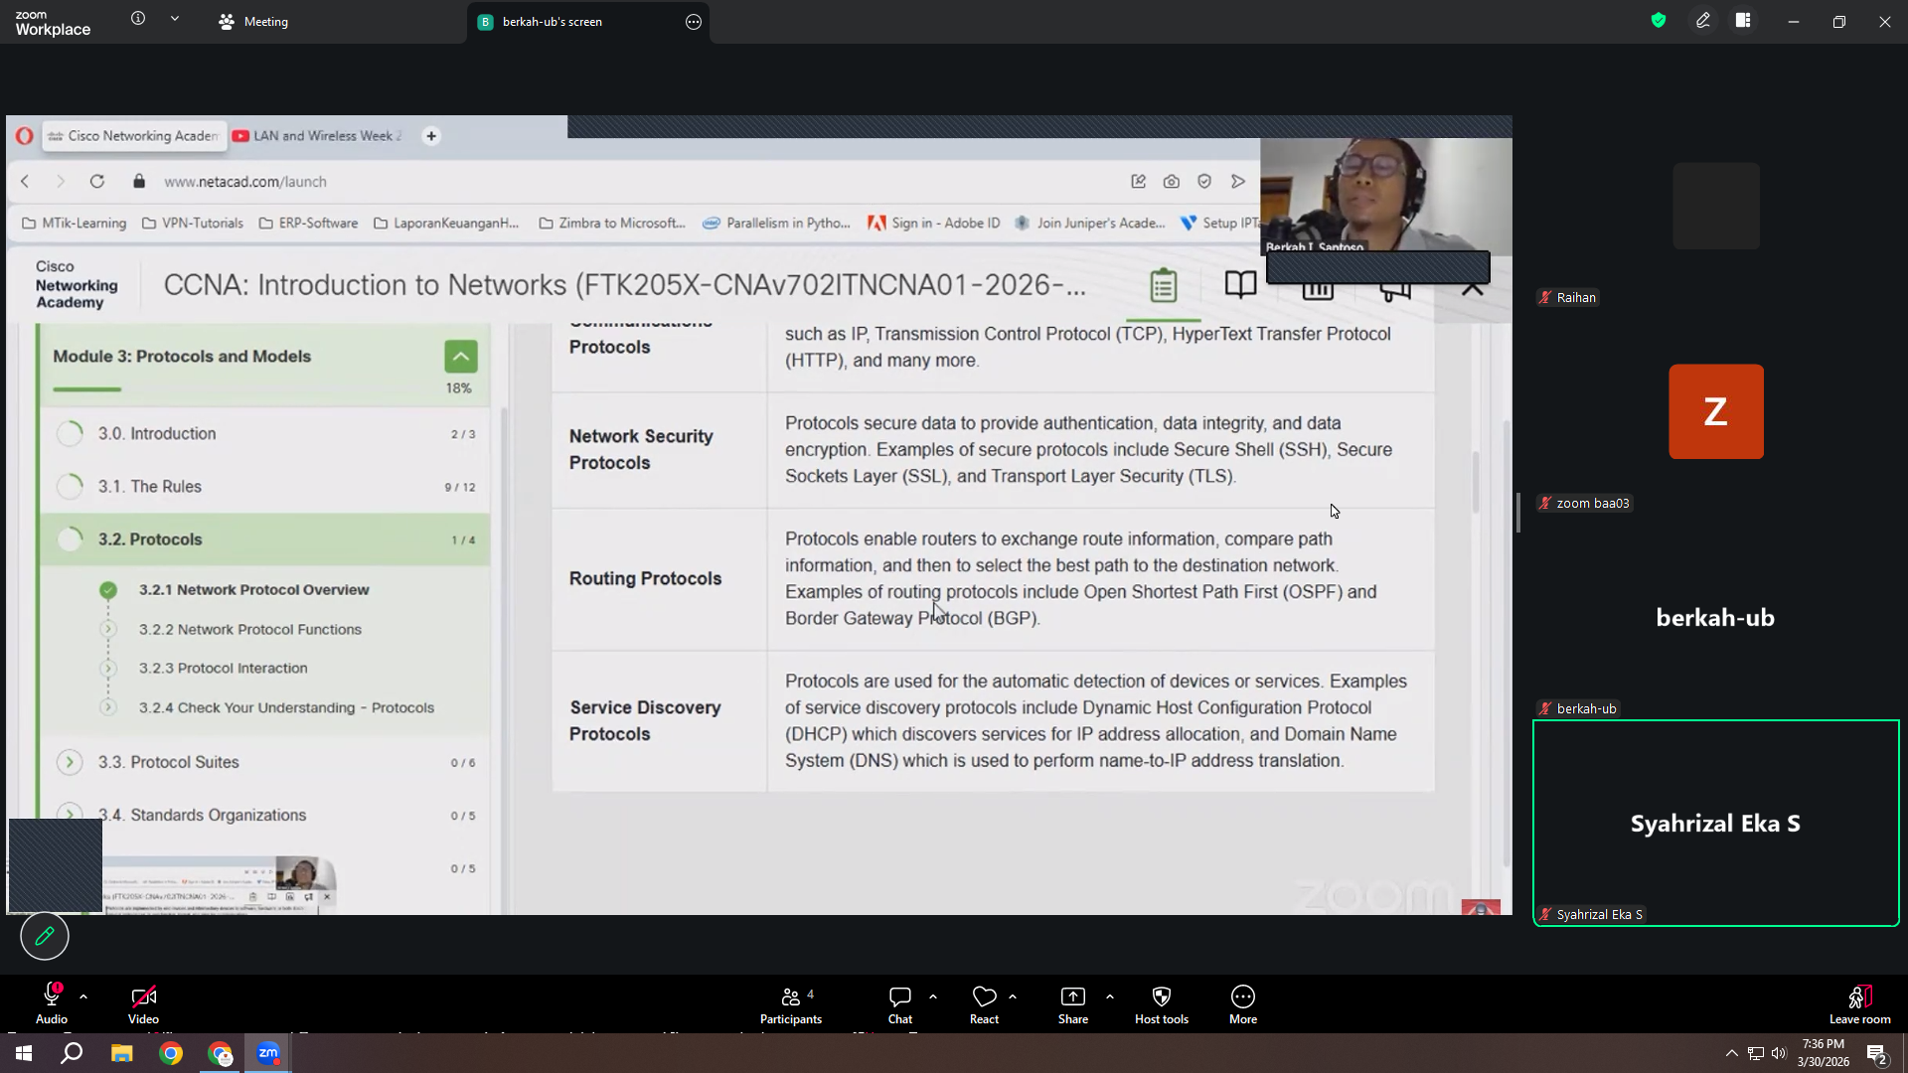The width and height of the screenshot is (1908, 1073).
Task: Expand dropdown arrow next to meeting info
Action: tap(175, 19)
